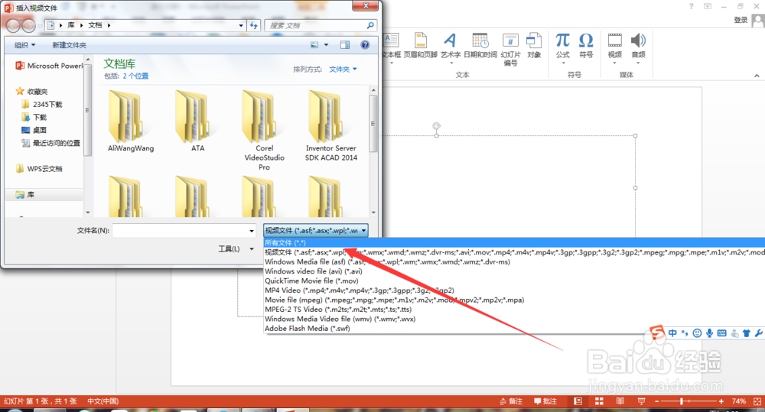Click the zoom out minus button
The width and height of the screenshot is (765, 412).
(x=656, y=401)
